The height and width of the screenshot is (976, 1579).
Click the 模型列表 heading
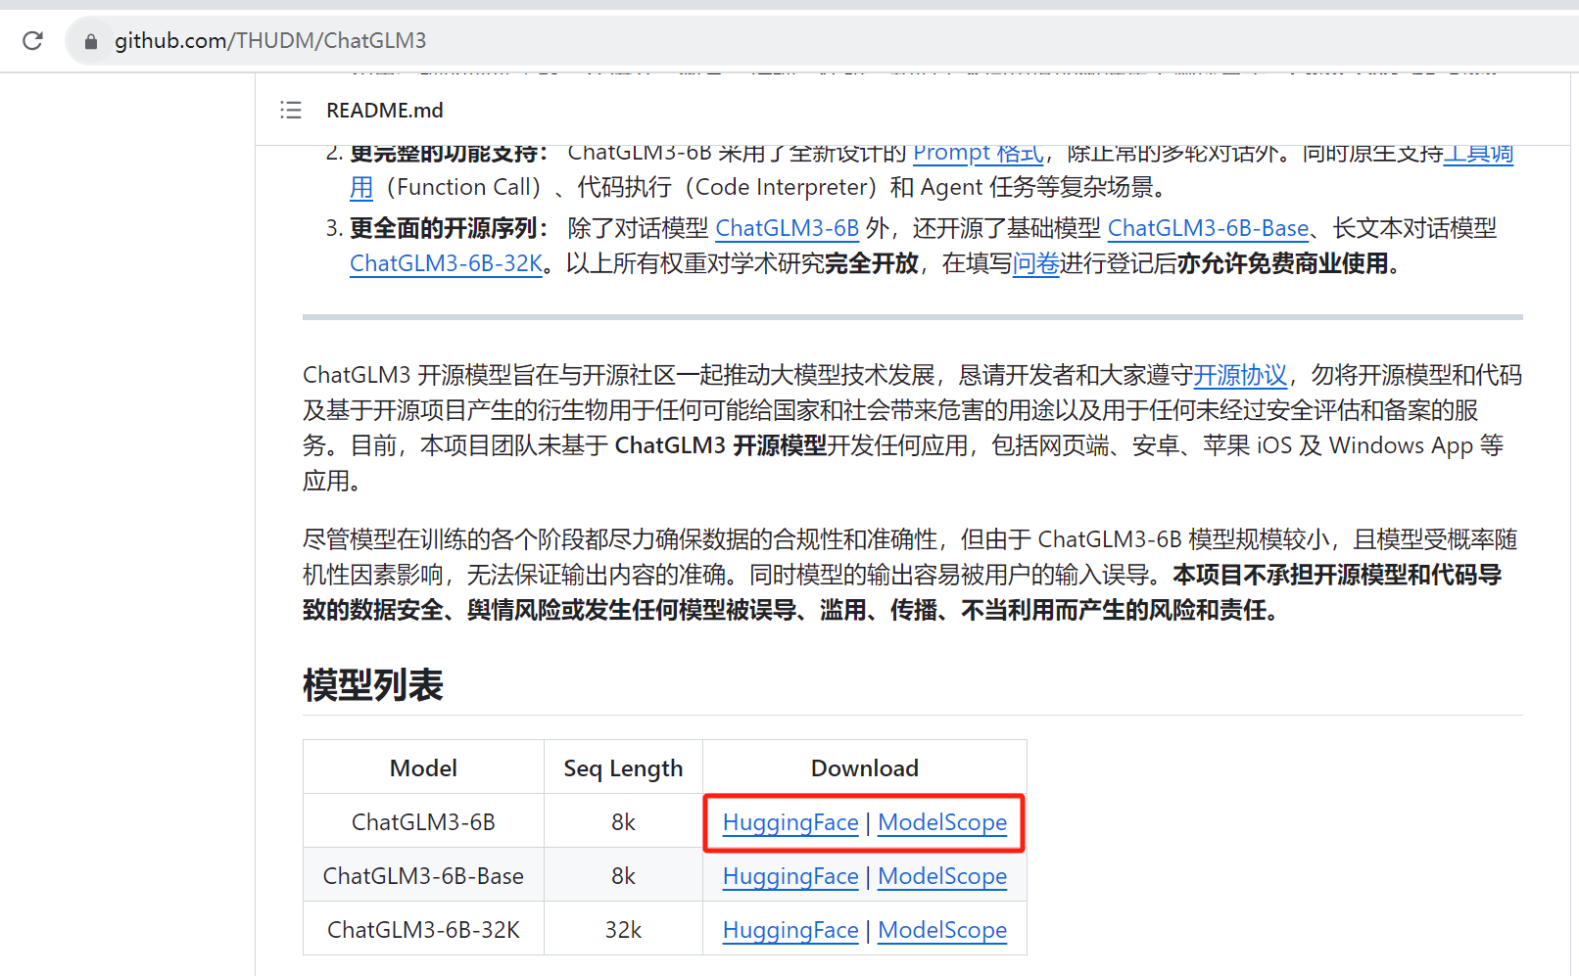click(x=373, y=685)
